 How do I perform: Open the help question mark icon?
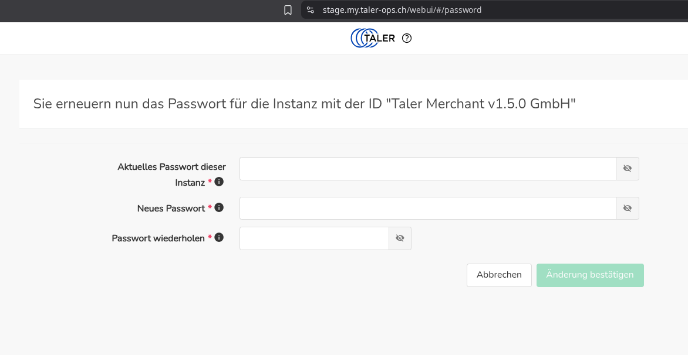click(x=407, y=38)
